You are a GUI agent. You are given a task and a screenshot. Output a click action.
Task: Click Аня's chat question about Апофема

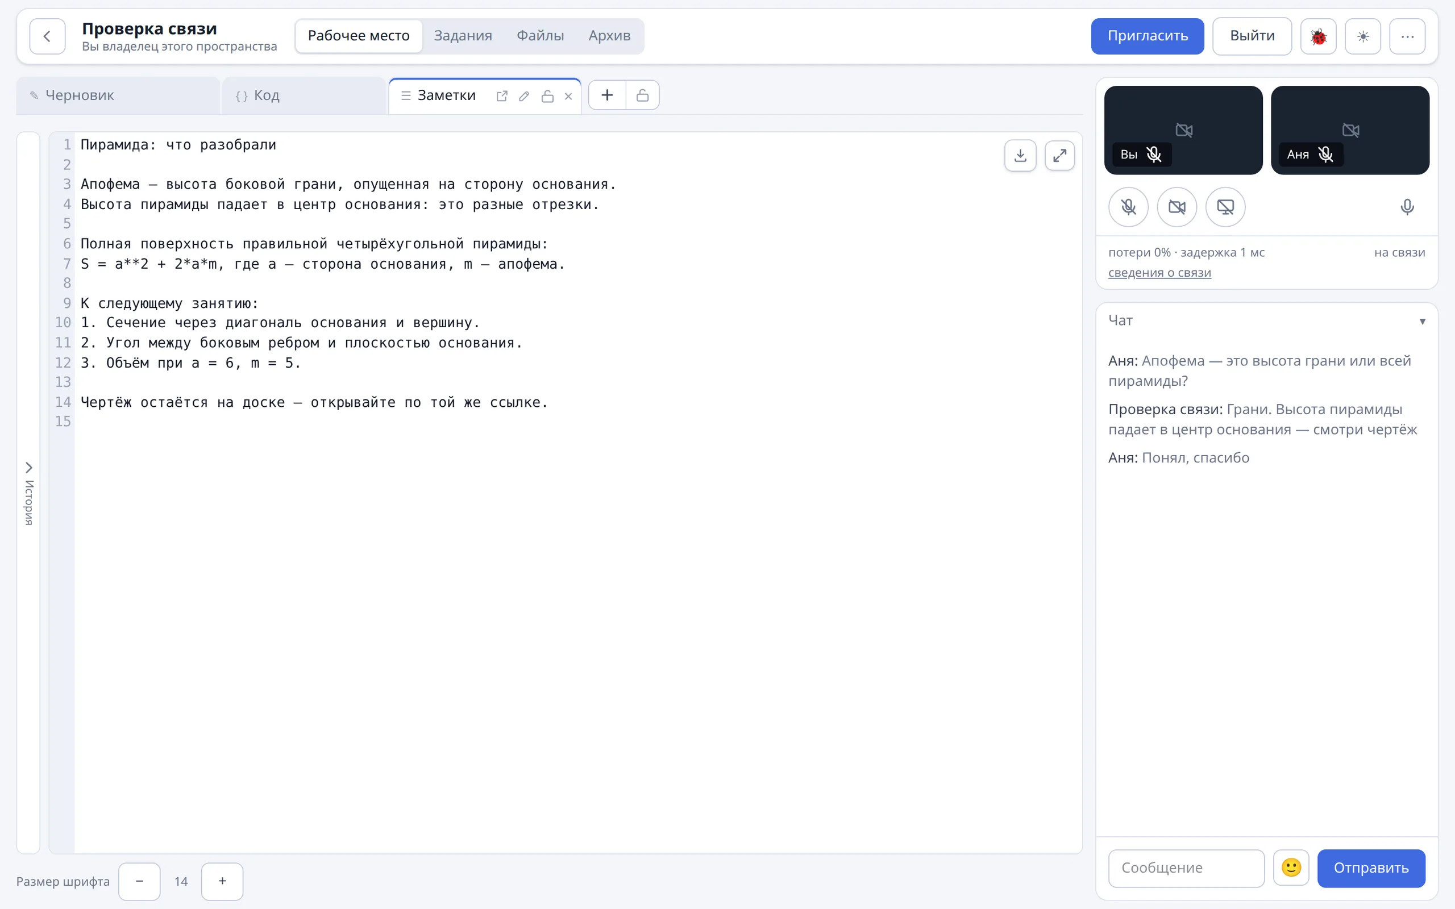point(1259,371)
